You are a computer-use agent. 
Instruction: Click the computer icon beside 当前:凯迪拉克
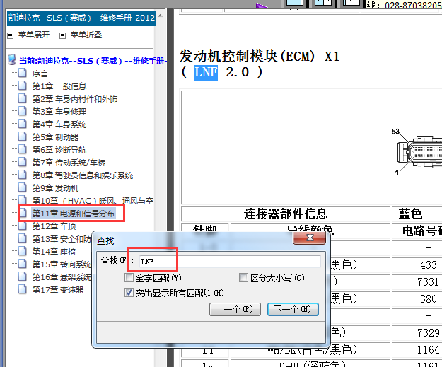click(x=12, y=60)
